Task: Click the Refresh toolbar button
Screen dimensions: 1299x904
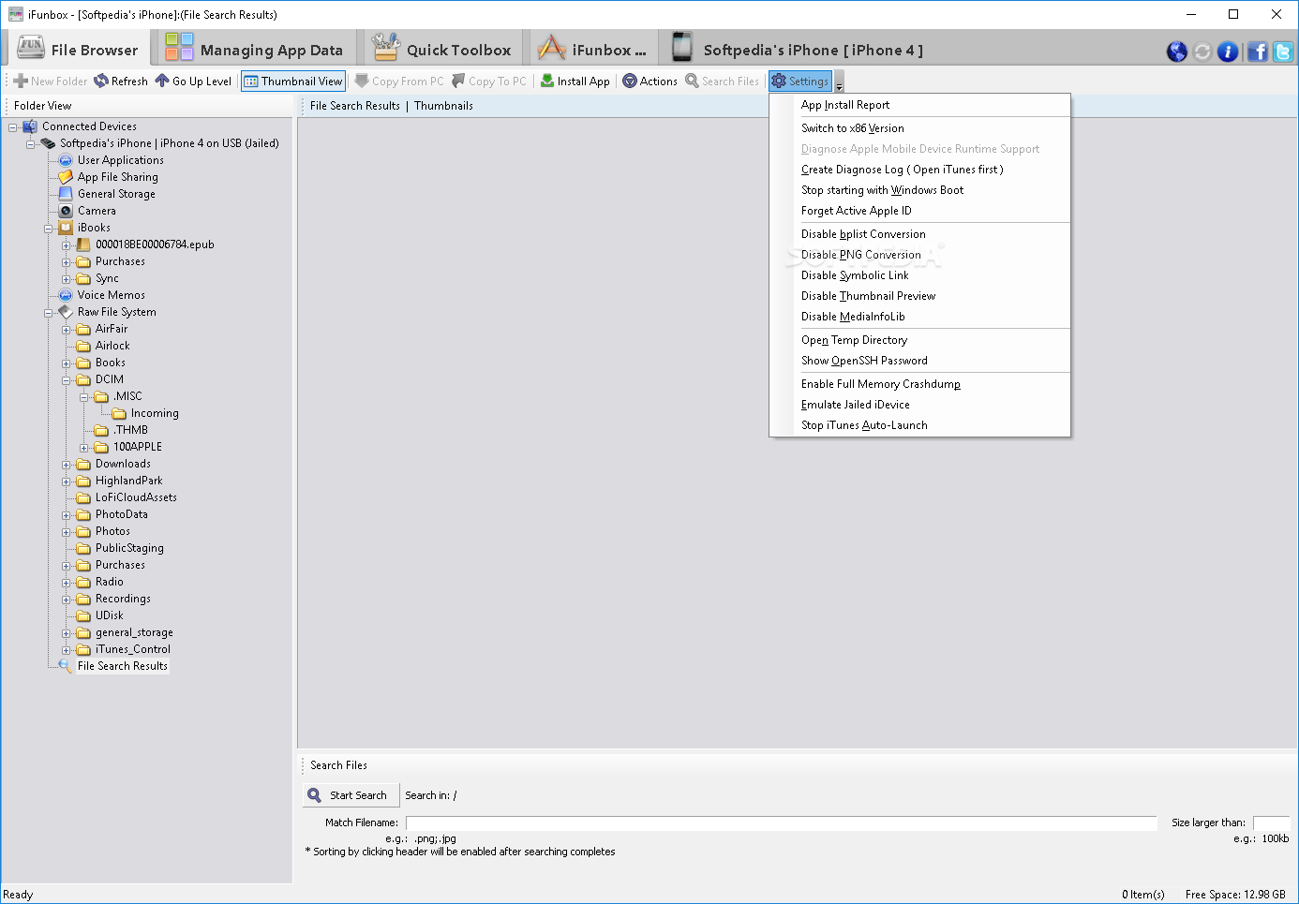Action: (x=121, y=82)
